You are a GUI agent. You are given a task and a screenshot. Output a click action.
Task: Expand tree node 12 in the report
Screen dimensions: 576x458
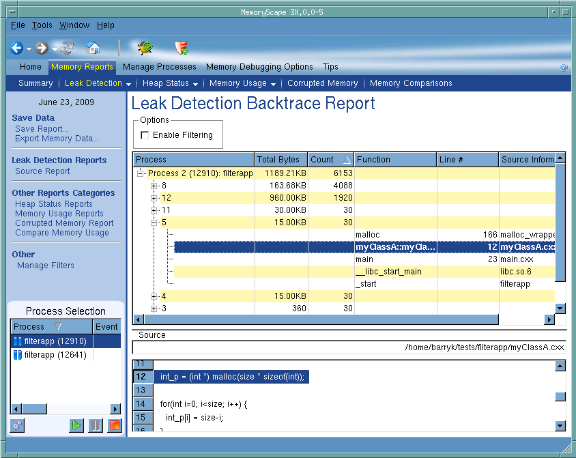pyautogui.click(x=154, y=198)
